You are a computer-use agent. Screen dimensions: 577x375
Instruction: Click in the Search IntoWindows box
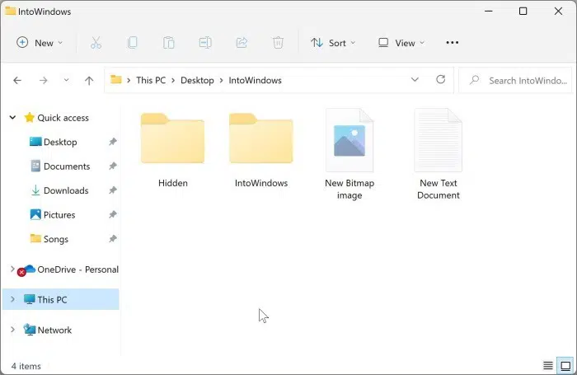click(x=515, y=80)
